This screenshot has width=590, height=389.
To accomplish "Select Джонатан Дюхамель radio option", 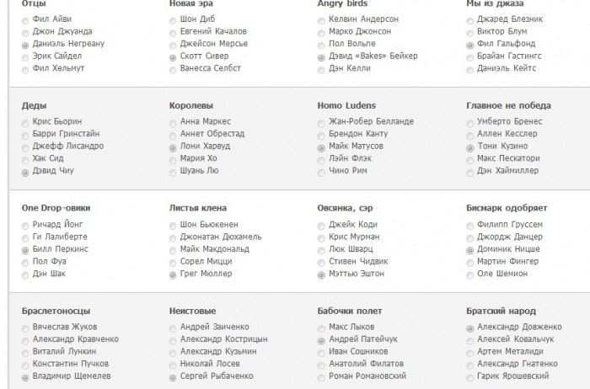I will (173, 237).
